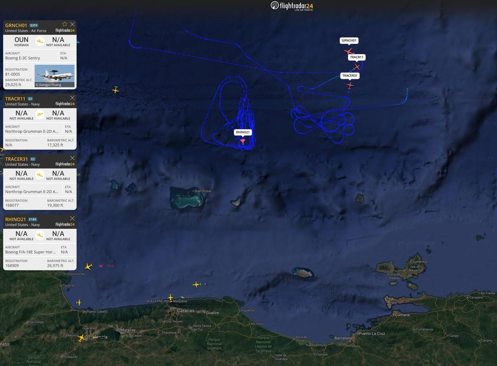The image size is (497, 366).
Task: Select yellow aircraft beside Maiquetia
Action: click(x=170, y=298)
